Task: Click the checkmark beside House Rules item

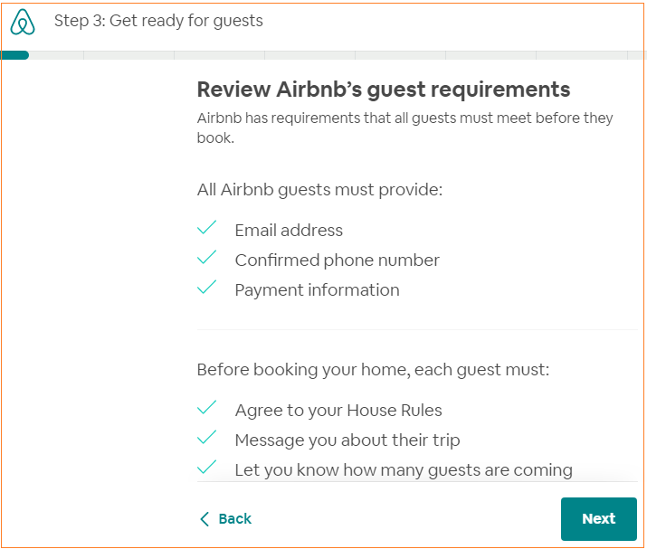Action: (207, 408)
